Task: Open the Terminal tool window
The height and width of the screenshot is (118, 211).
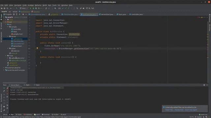Action: [x=46, y=114]
